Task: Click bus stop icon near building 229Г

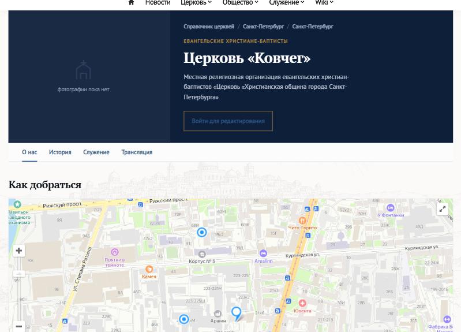Action: [65, 321]
